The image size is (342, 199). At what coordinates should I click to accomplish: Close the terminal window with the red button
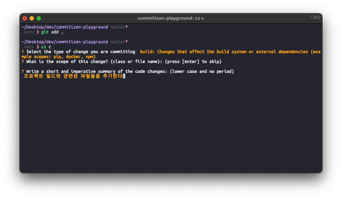point(25,19)
